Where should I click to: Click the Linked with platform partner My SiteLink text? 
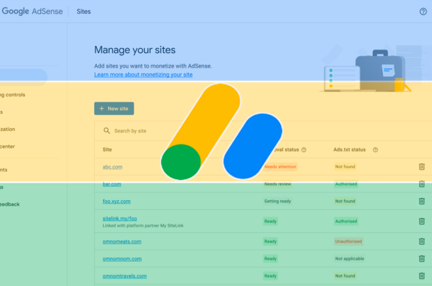[143, 225]
